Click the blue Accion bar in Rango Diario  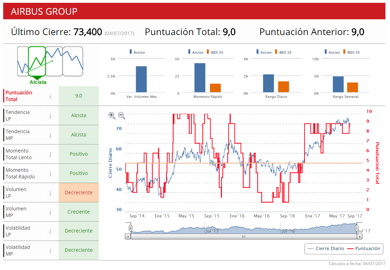268,83
